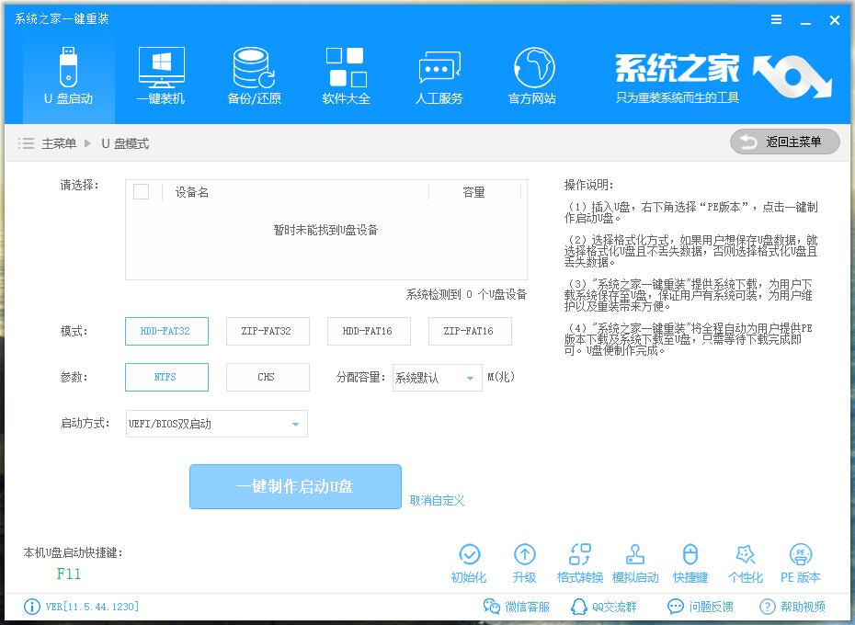Browse the 软件大全 software collection

[346, 74]
